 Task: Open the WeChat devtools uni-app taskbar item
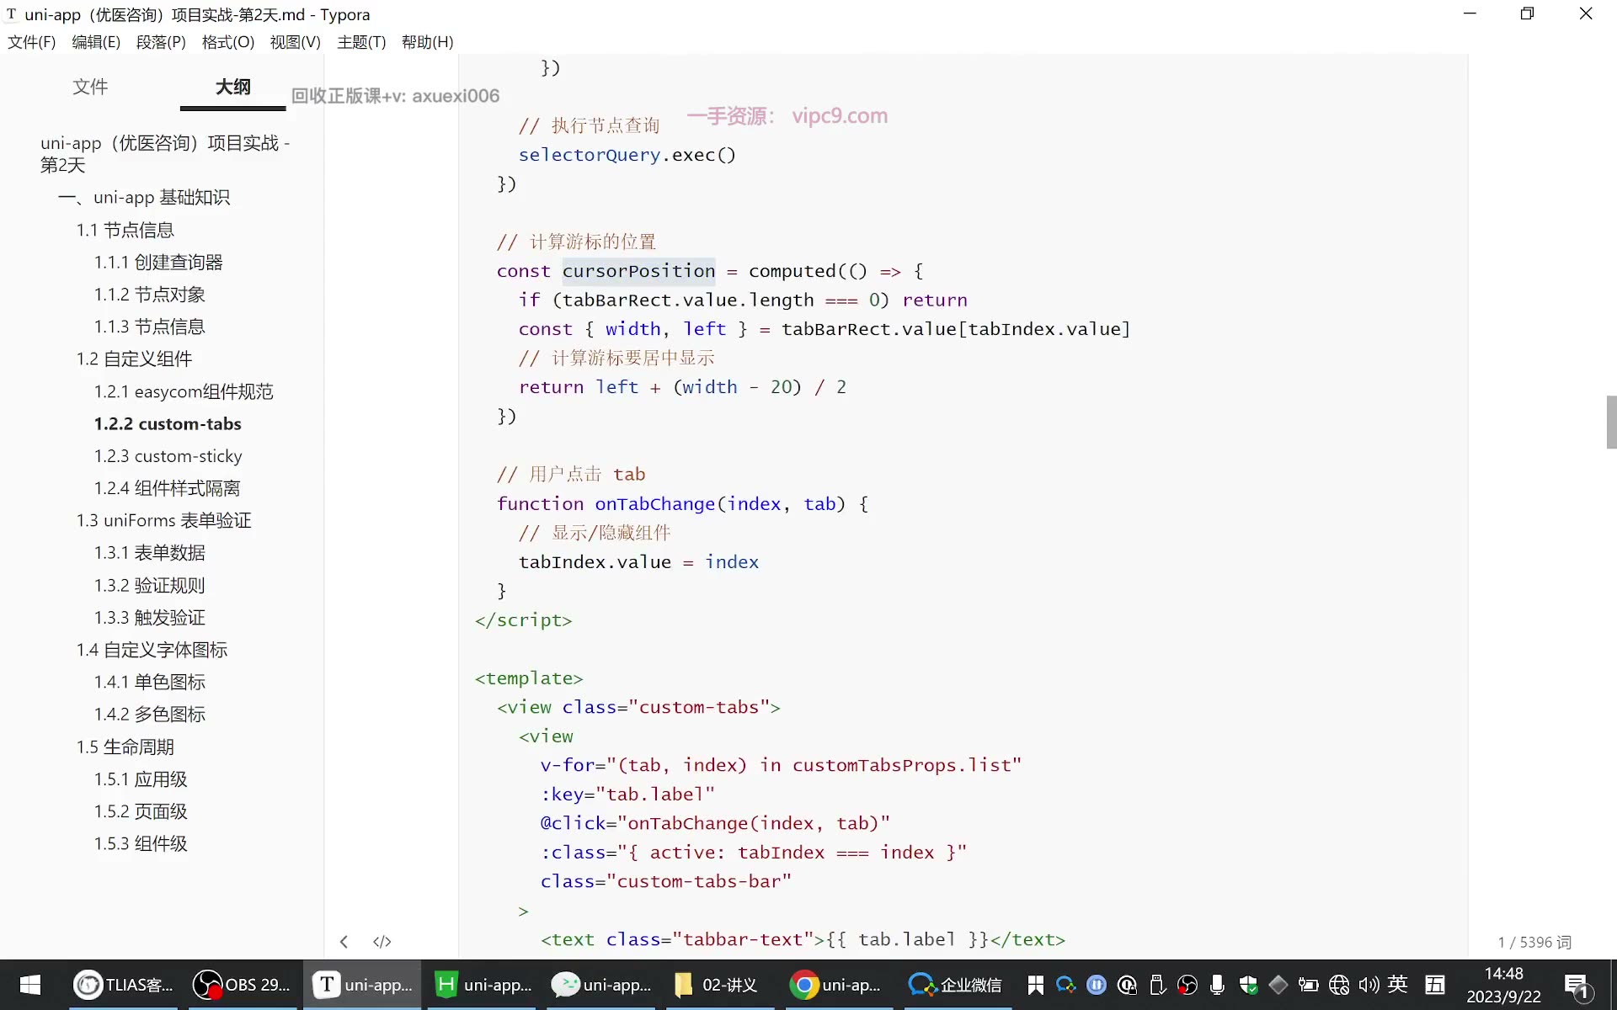point(601,985)
